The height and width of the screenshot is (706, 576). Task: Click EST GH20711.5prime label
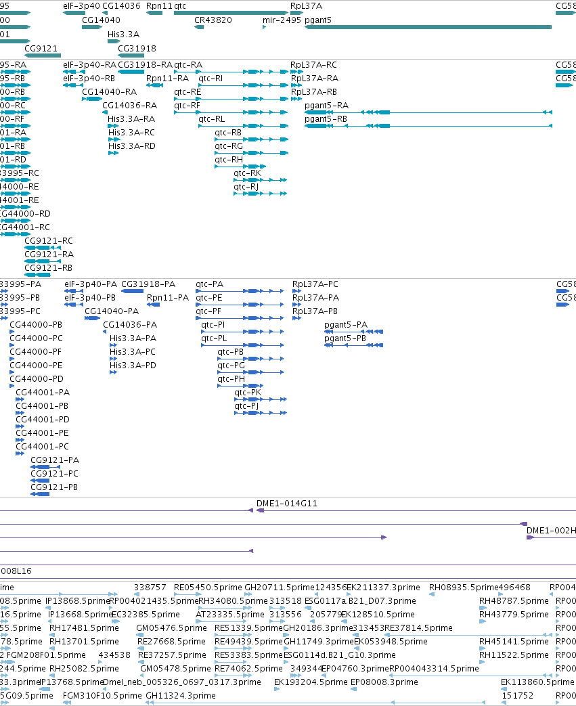[280, 588]
